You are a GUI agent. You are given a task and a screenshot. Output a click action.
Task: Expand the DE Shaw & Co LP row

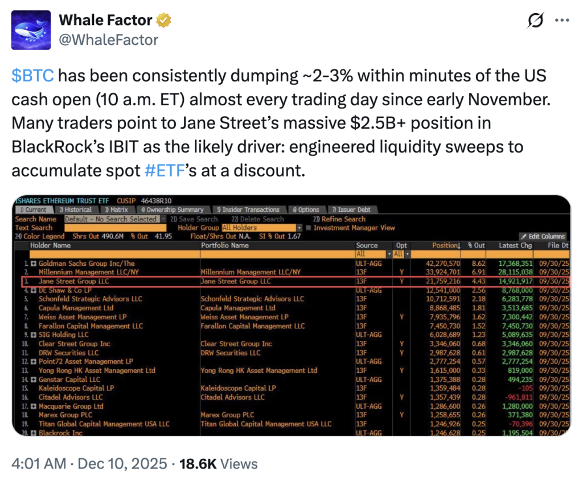pos(34,290)
